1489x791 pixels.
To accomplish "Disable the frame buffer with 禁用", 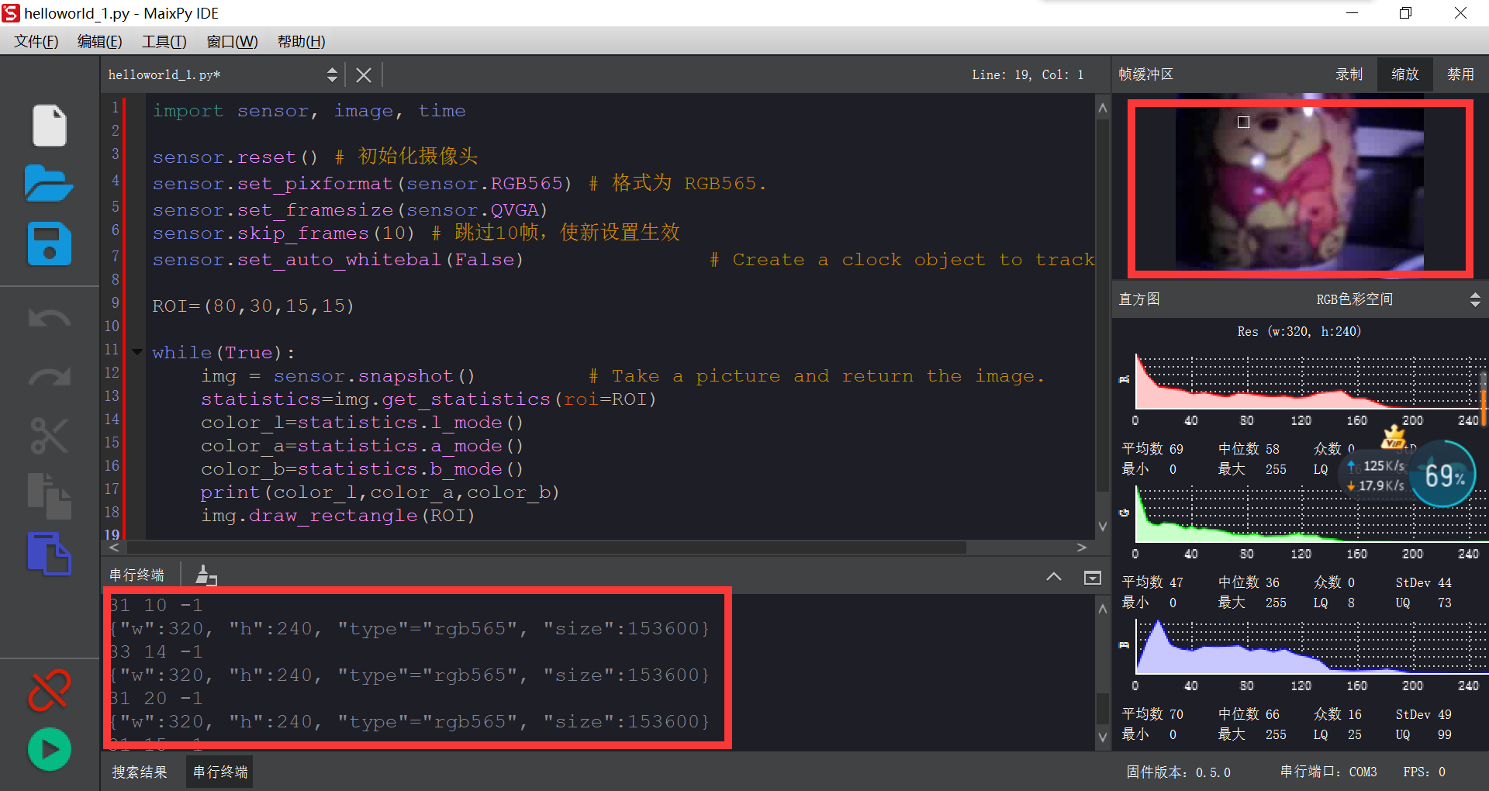I will [1460, 74].
